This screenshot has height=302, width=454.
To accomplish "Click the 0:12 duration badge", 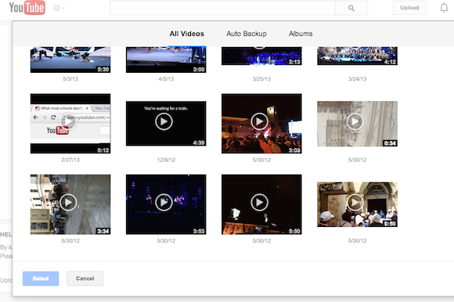I will click(x=103, y=150).
